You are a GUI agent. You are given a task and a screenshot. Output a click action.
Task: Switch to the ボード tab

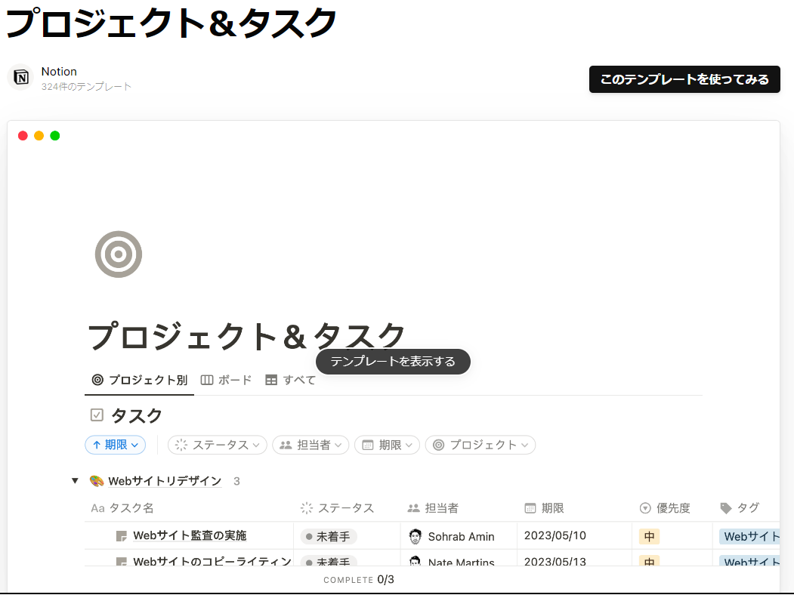pos(226,380)
